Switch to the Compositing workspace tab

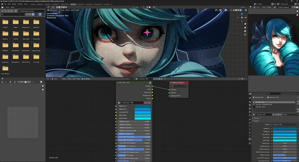(x=98, y=4)
